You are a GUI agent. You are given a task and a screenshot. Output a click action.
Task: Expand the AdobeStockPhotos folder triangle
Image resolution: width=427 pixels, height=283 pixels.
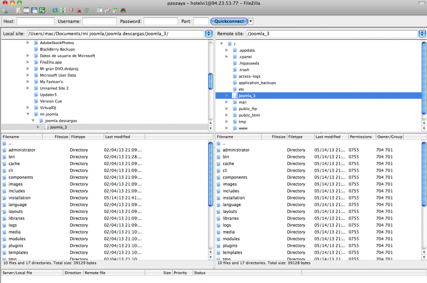28,43
